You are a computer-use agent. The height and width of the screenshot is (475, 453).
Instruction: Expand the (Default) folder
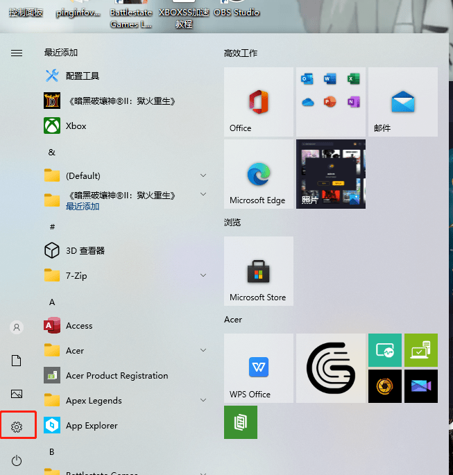pyautogui.click(x=203, y=176)
